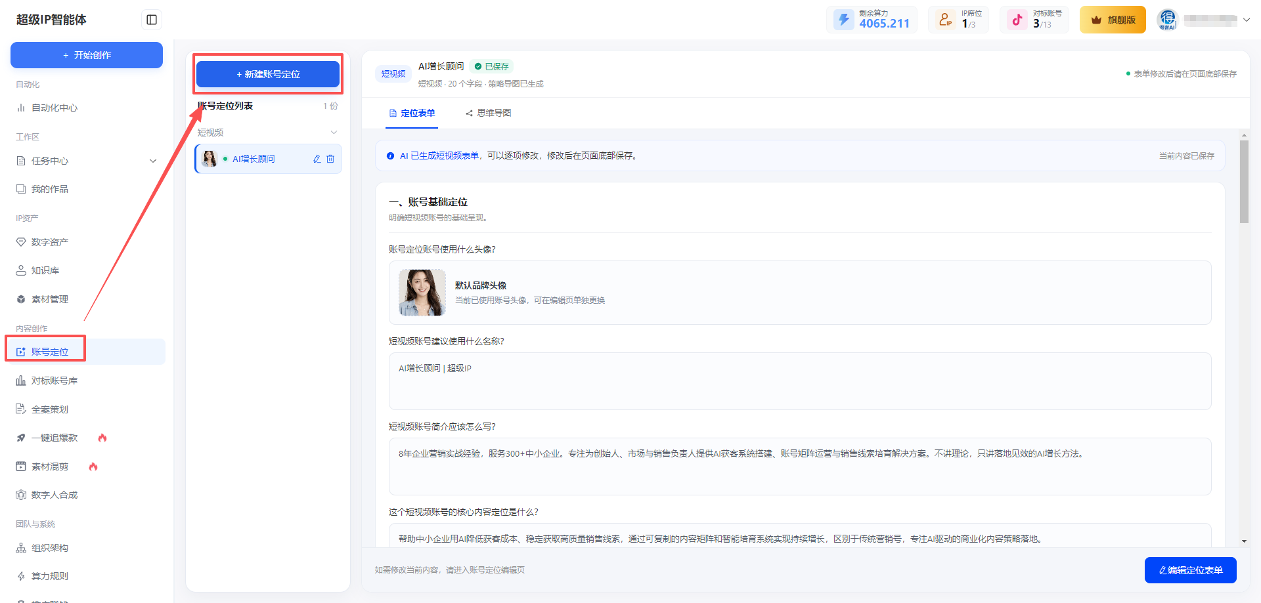Switch to the 思维导图 tab
The width and height of the screenshot is (1261, 603).
tap(489, 113)
